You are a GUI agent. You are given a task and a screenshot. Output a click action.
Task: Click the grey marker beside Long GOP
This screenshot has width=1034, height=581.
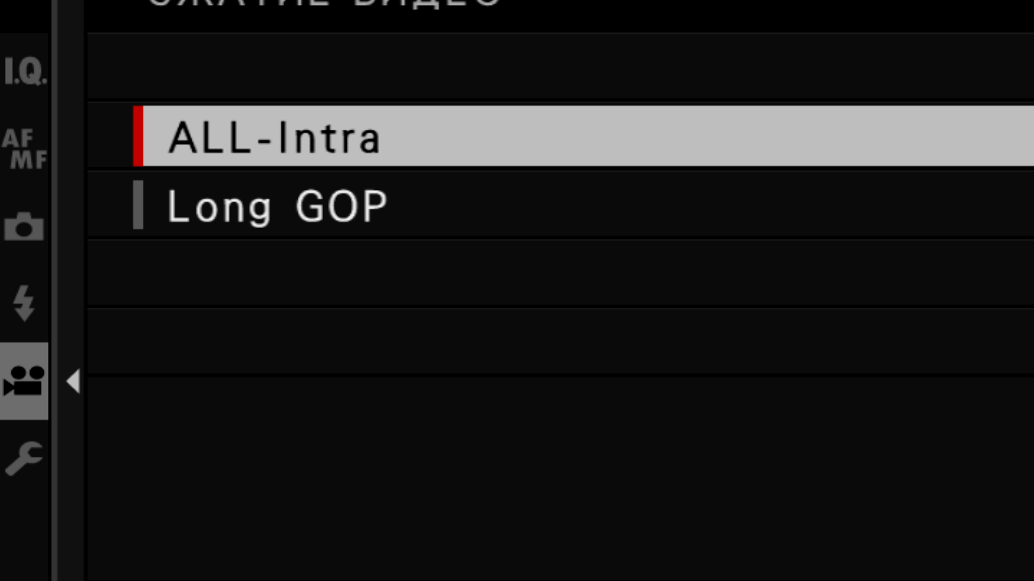click(138, 205)
